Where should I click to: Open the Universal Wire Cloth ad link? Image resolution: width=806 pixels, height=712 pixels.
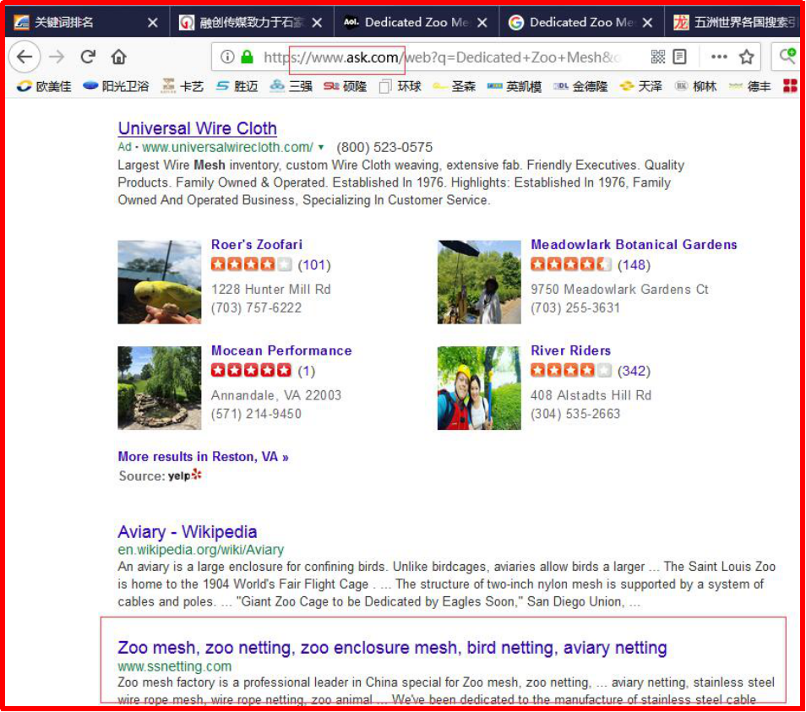click(197, 128)
